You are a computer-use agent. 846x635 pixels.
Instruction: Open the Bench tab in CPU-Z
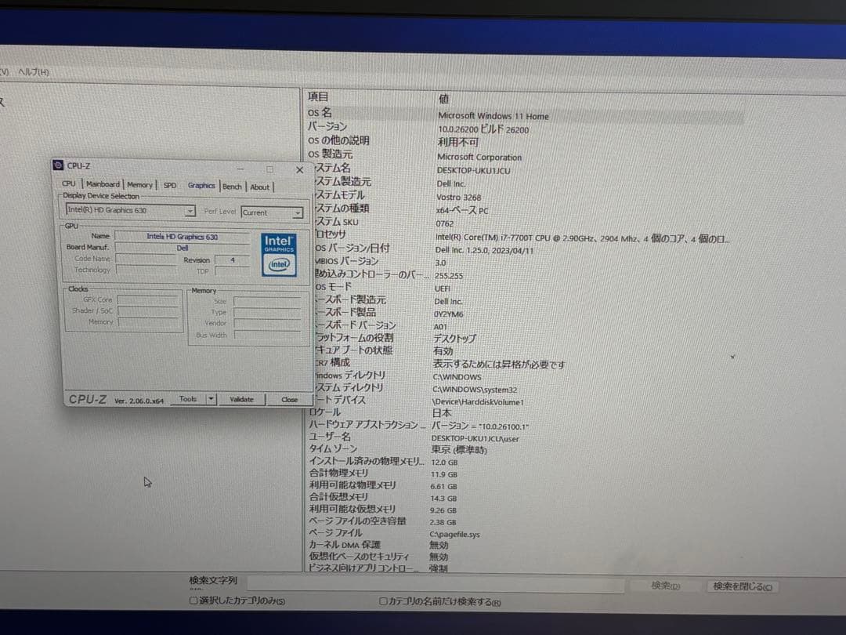[232, 187]
